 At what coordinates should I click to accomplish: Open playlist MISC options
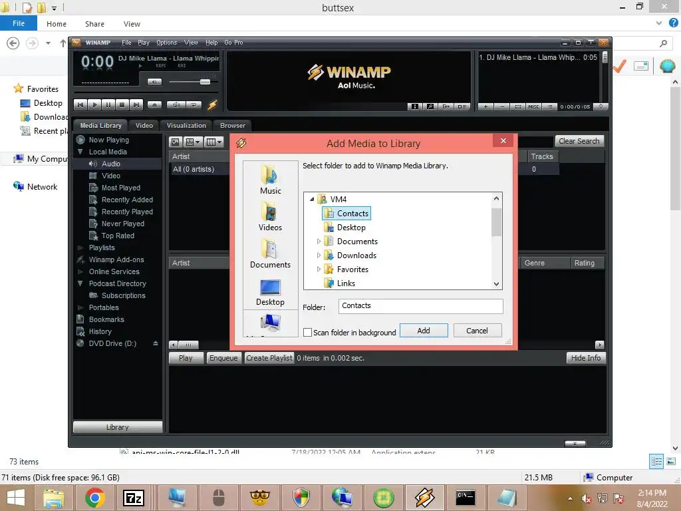coord(534,106)
